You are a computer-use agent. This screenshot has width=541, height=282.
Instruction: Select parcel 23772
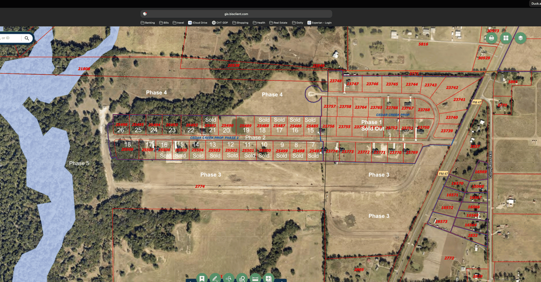pyautogui.click(x=363, y=152)
